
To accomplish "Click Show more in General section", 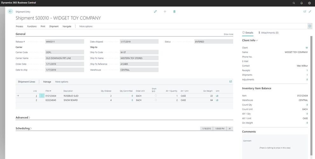I will [x=228, y=34].
